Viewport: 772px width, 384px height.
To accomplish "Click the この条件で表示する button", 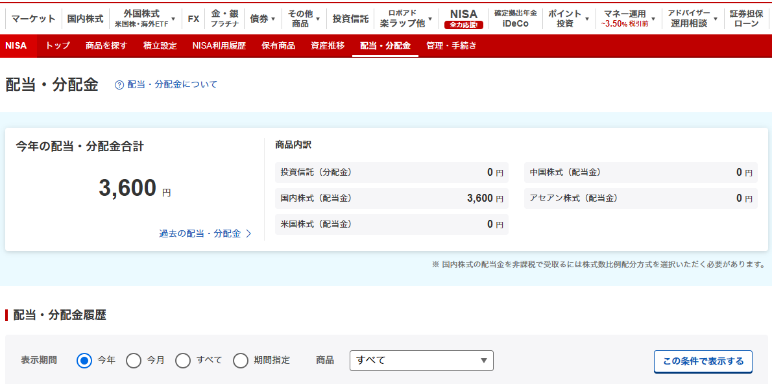I will click(x=703, y=361).
